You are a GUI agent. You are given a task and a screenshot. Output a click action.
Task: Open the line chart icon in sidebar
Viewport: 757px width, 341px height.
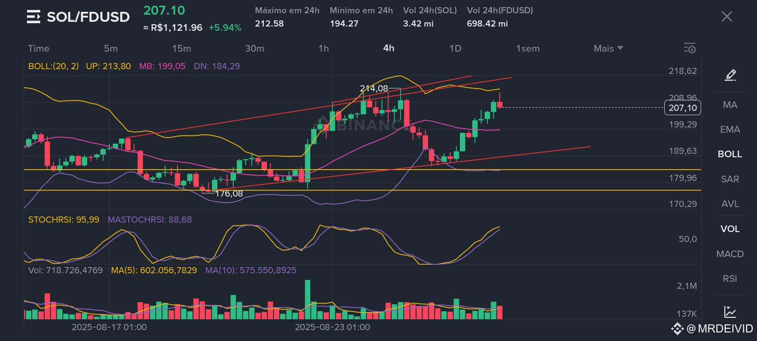point(730,312)
